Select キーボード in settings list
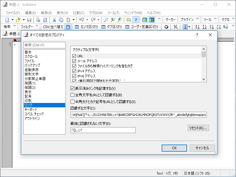This screenshot has height=177, width=236. pyautogui.click(x=31, y=109)
